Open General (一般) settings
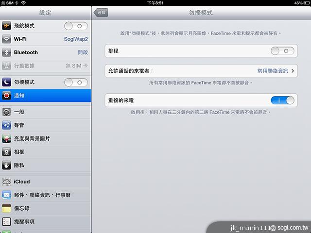The height and width of the screenshot is (233, 311). coord(45,112)
